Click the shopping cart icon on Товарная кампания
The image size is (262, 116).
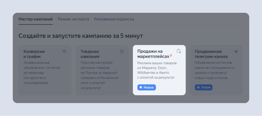[122, 51]
